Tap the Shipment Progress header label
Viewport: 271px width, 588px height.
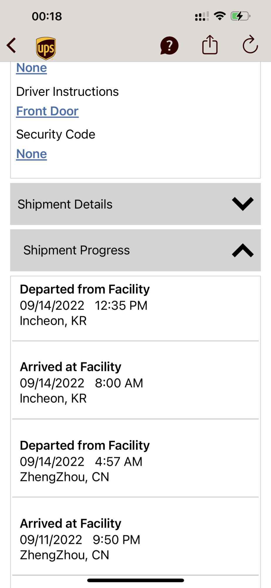coord(77,250)
